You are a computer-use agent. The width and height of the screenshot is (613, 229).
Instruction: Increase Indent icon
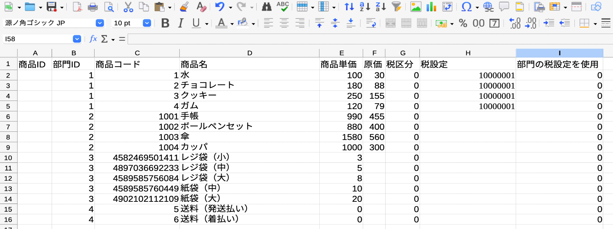(x=549, y=23)
